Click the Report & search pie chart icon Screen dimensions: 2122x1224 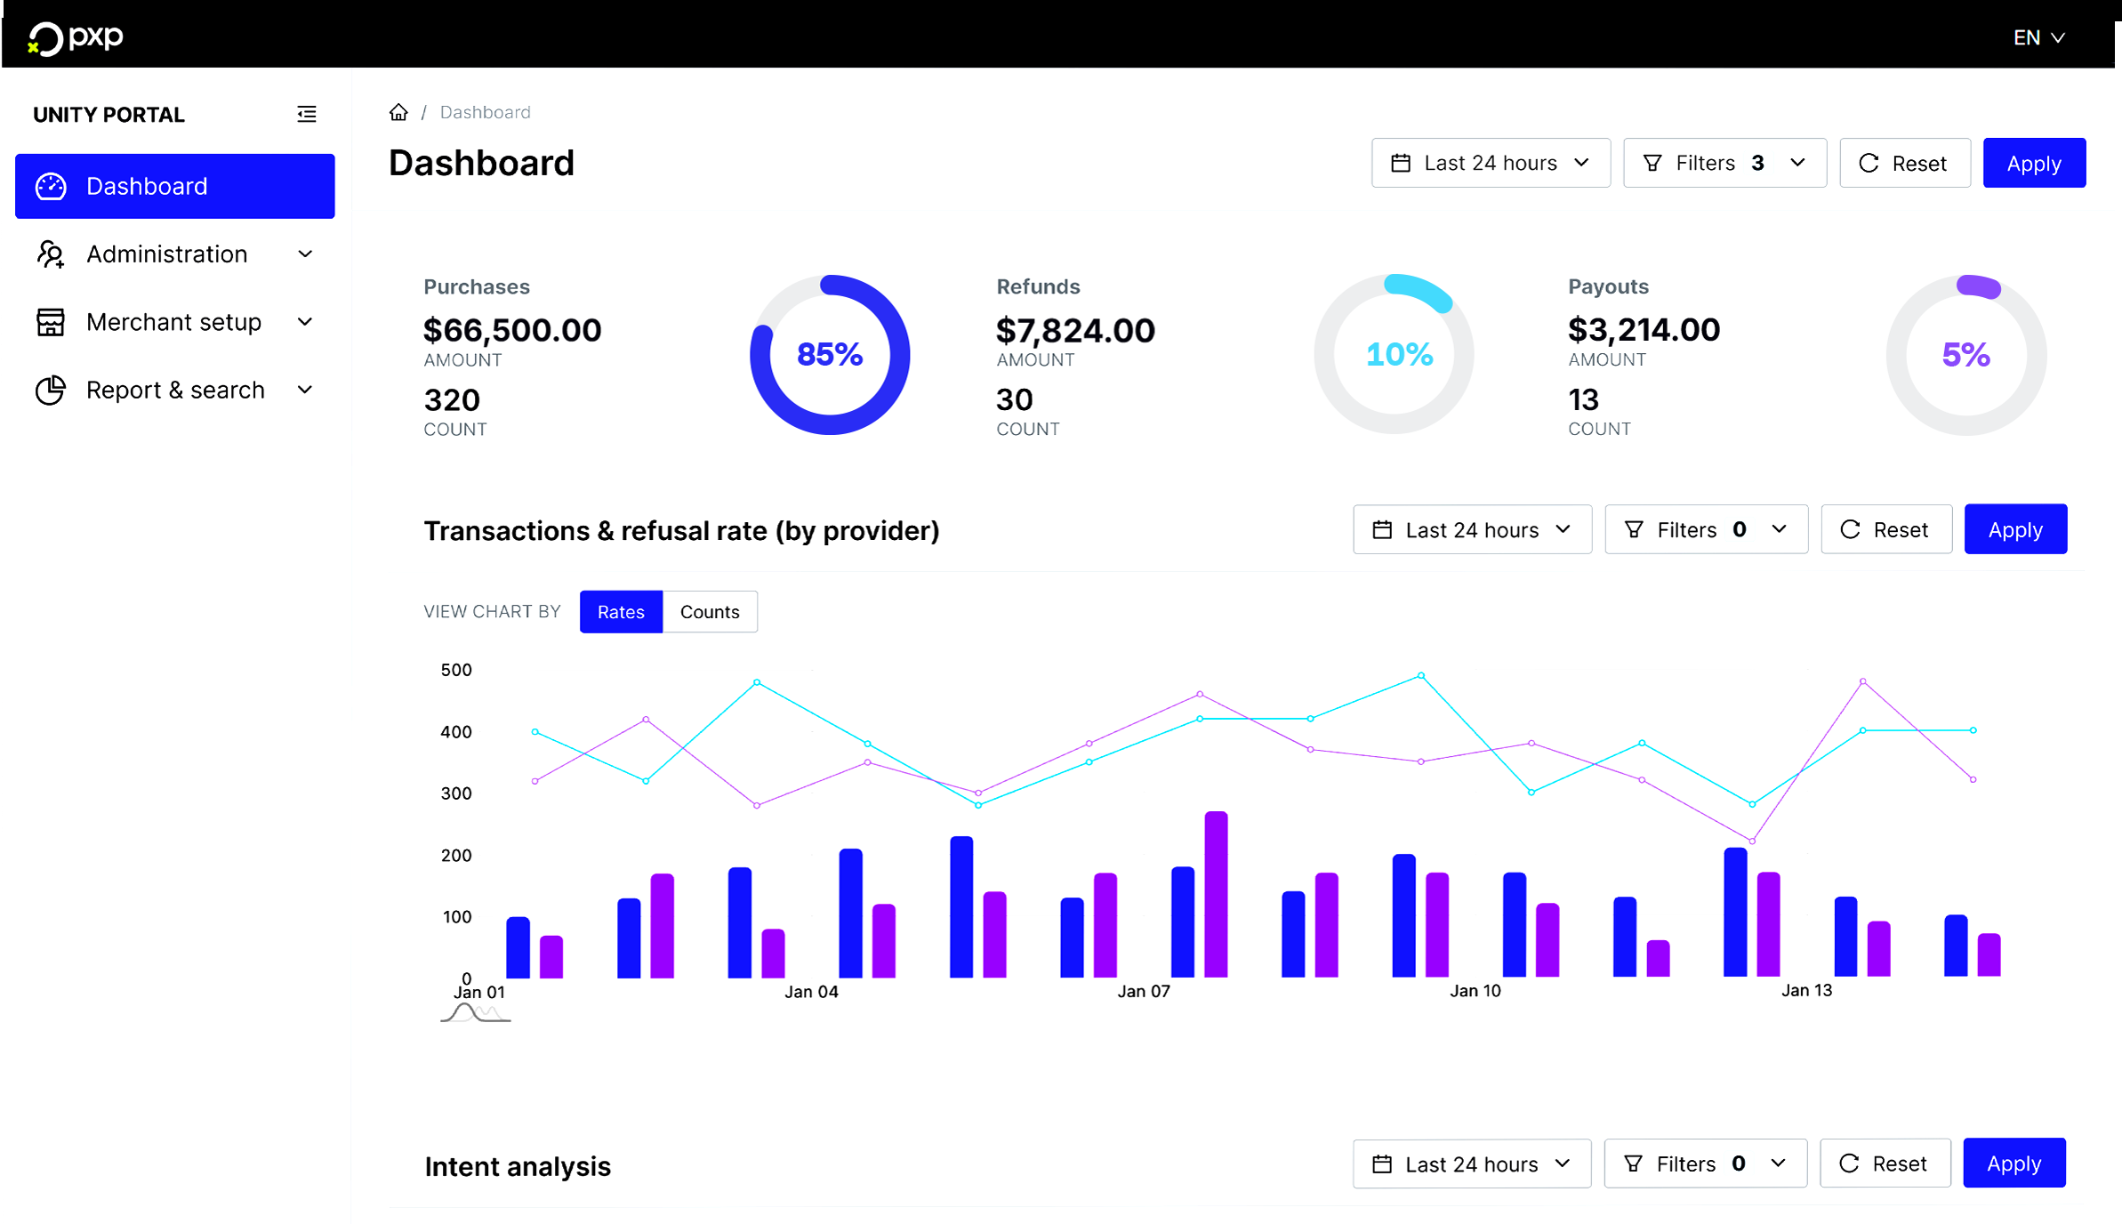pyautogui.click(x=52, y=390)
